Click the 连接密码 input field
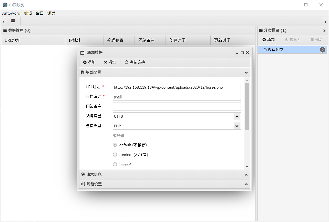This screenshot has width=329, height=222. (177, 97)
